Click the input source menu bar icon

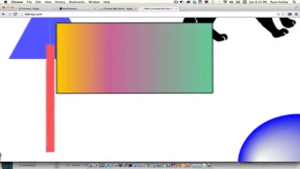click(245, 2)
